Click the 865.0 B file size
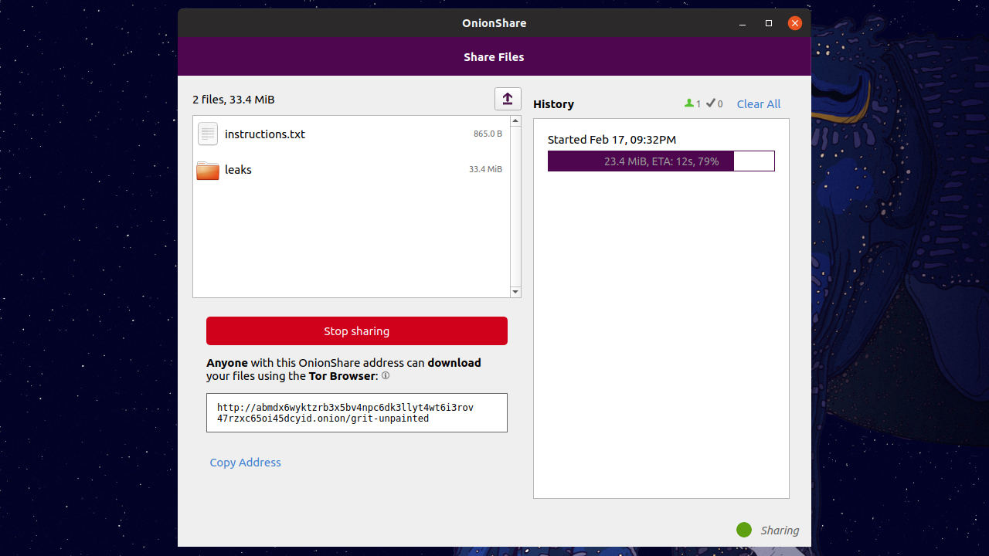Screen dimensions: 989x556 coord(488,134)
